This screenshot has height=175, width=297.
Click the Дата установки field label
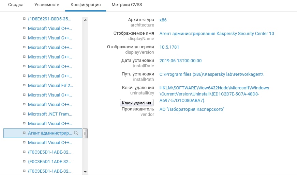(x=138, y=60)
